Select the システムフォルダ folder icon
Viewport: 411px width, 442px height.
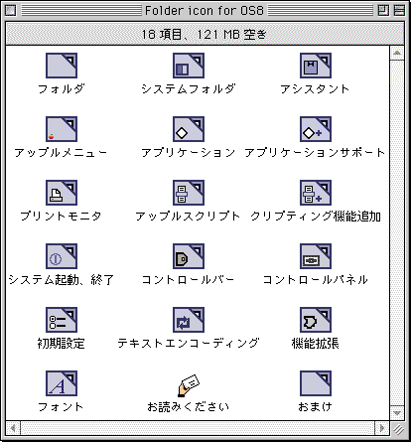click(189, 66)
